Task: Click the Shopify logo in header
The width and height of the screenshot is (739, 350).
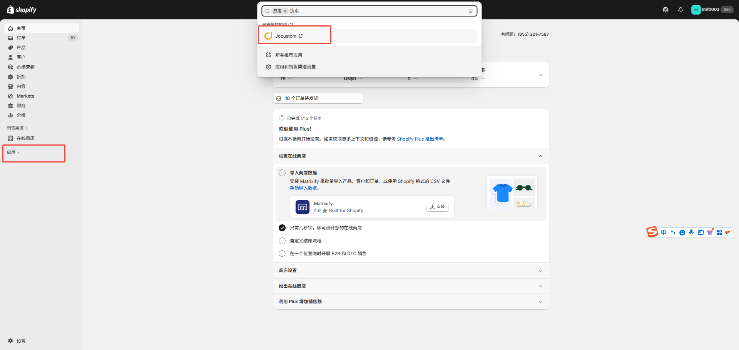Action: 22,10
